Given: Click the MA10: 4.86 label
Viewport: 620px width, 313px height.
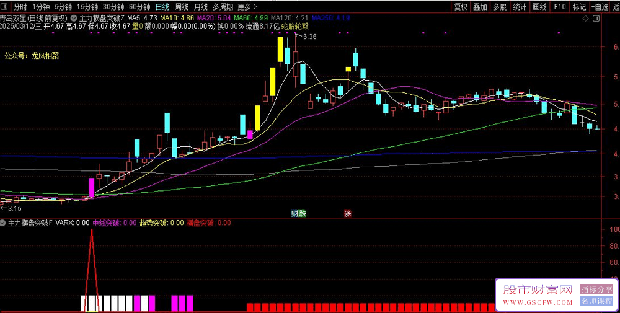Looking at the screenshot, I should (177, 18).
